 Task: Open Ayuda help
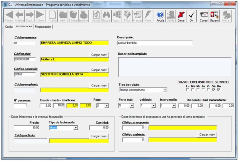[x=160, y=16]
